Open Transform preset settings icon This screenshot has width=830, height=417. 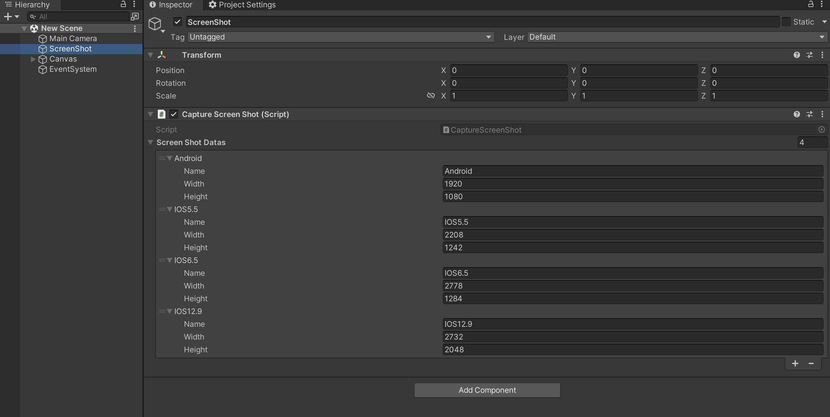coord(809,55)
